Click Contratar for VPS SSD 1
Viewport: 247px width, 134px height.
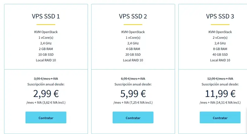46,117
